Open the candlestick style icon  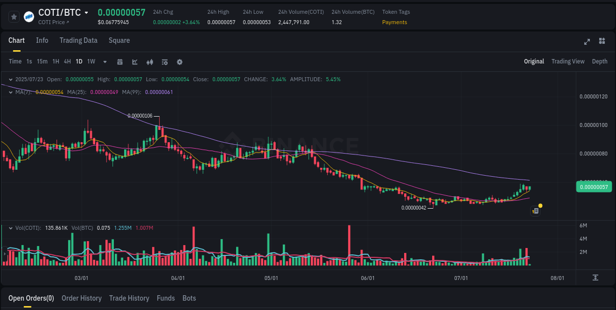click(x=149, y=62)
